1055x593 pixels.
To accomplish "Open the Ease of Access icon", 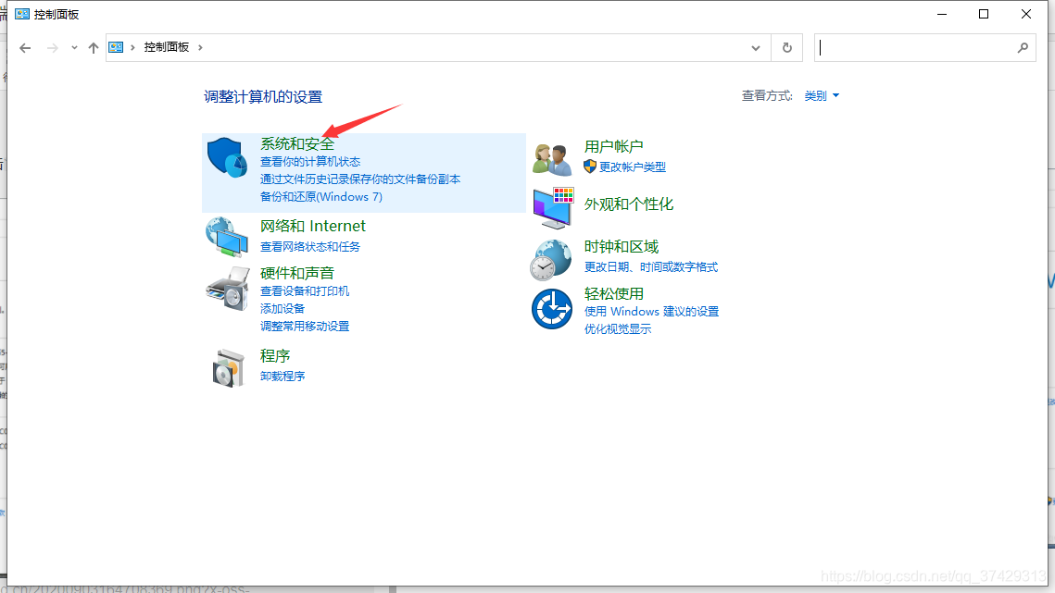I will (x=552, y=309).
